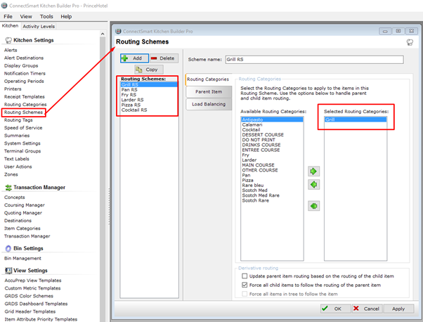Click the Add routing scheme button
Image resolution: width=423 pixels, height=322 pixels.
(x=133, y=58)
